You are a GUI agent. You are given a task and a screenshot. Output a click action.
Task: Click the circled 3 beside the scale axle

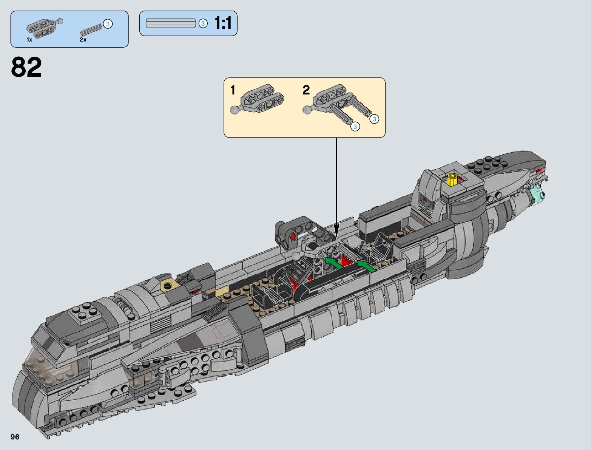(203, 23)
